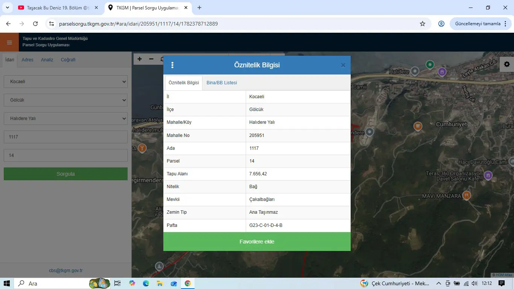The width and height of the screenshot is (514, 289).
Task: Expand the Gölcük district dropdown
Action: [x=65, y=100]
